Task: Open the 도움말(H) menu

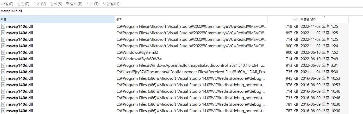Action: (111, 4)
